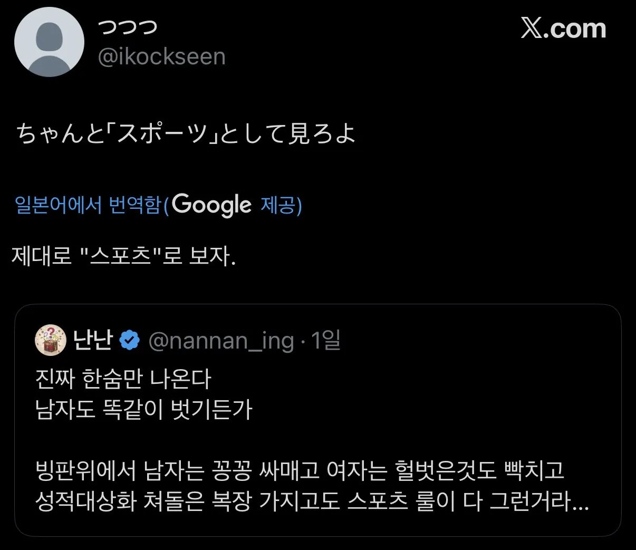
Task: Select the translated text '제대로 "스포츠"로 보자.'
Action: [x=123, y=257]
